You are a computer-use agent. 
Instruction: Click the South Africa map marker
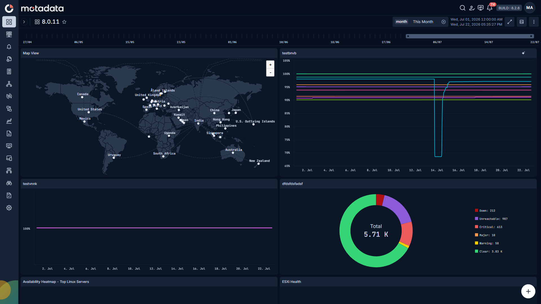[x=163, y=157]
